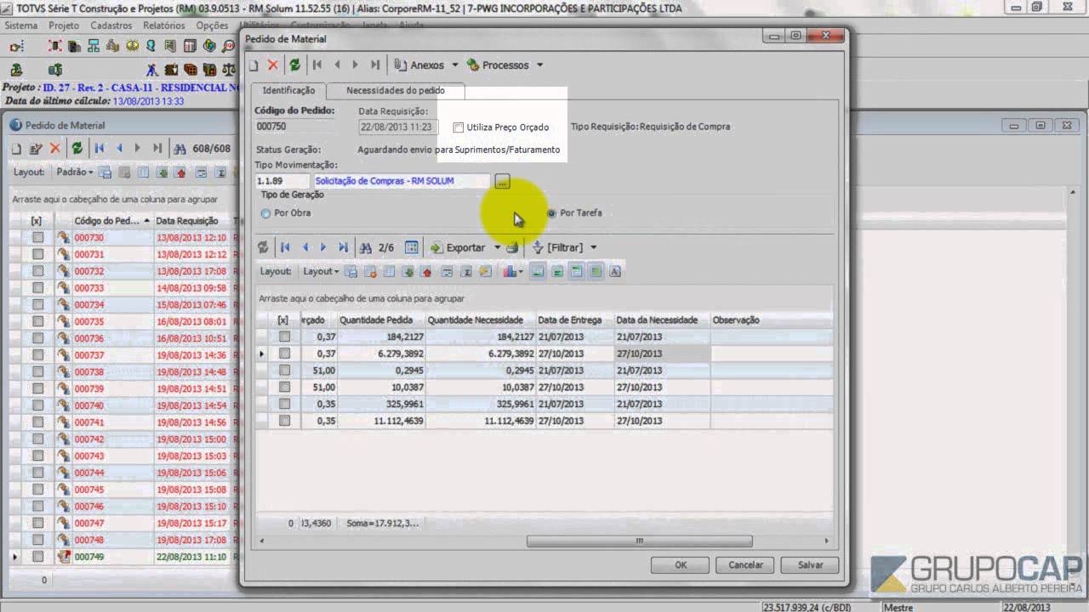Switch to the Necessidades do pedido tab
This screenshot has width=1089, height=612.
[x=396, y=90]
